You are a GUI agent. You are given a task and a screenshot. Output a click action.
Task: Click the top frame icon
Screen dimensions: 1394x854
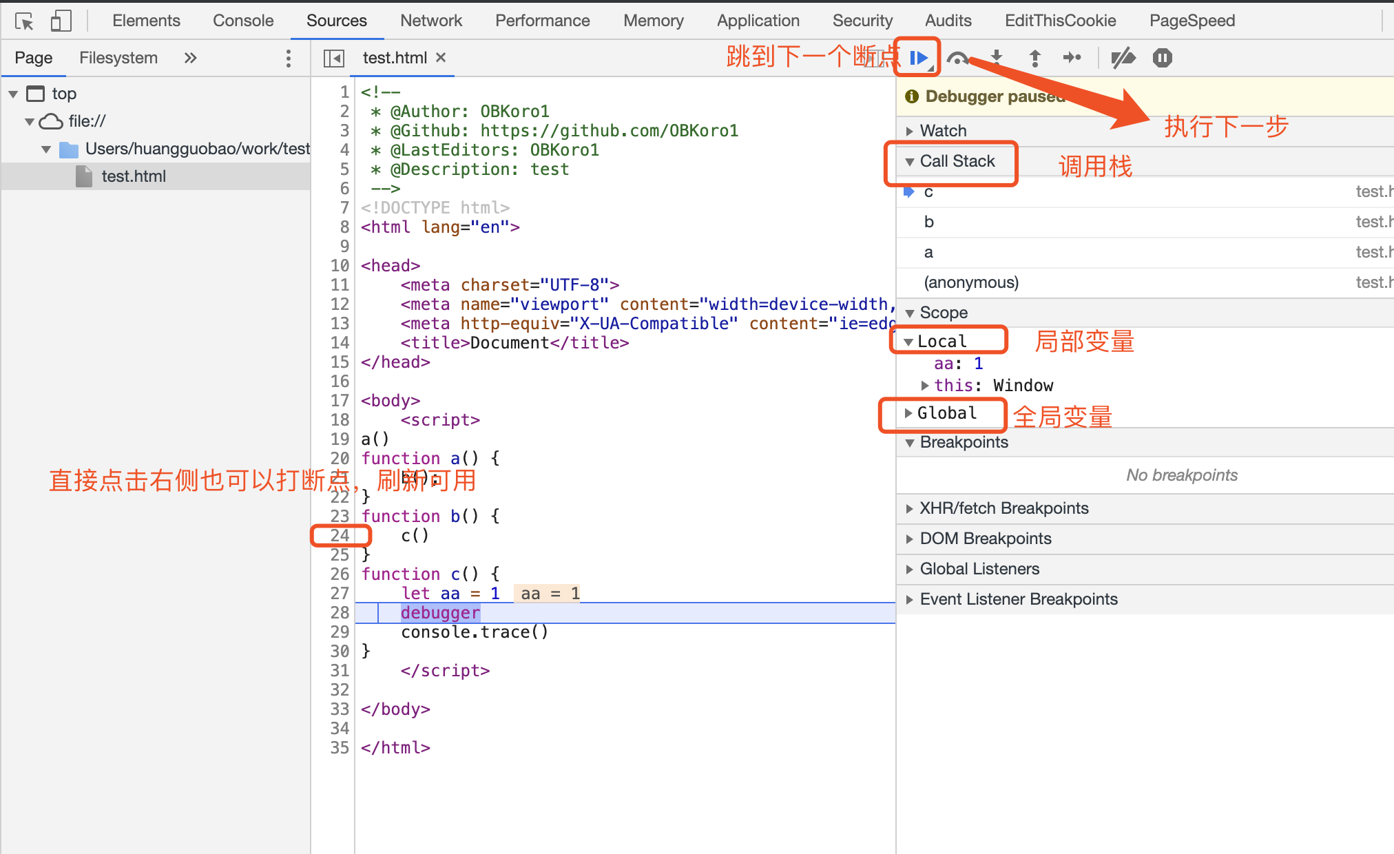pos(35,94)
